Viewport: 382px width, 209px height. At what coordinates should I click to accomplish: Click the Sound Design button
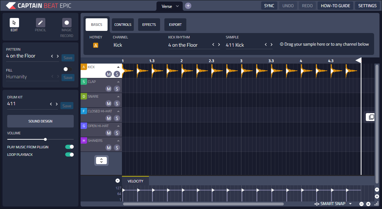[40, 121]
